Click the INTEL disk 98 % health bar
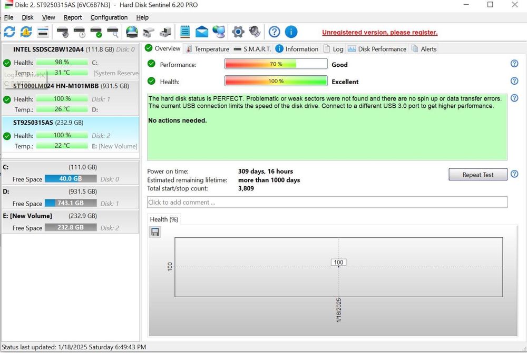Viewport: 527px width, 353px height. (62, 62)
